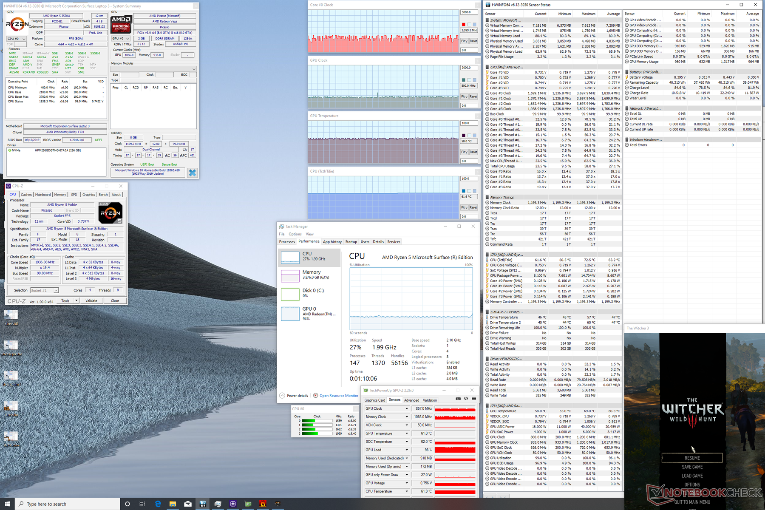Open the Memory Modules dropdown in HWiNFO
The image size is (765, 510).
pos(153,69)
